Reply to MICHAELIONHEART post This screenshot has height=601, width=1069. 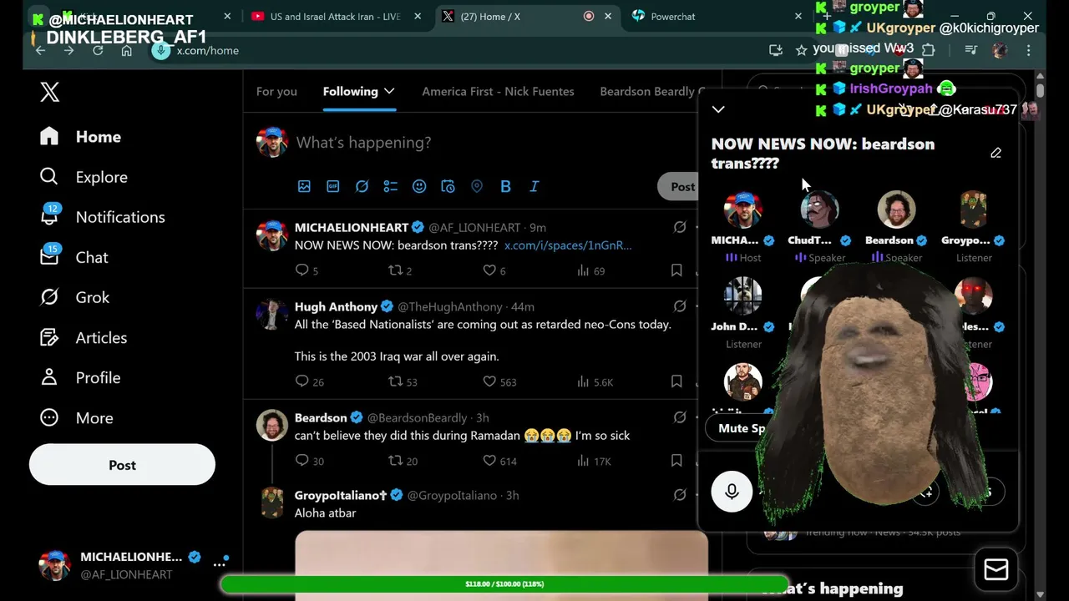[x=307, y=270]
